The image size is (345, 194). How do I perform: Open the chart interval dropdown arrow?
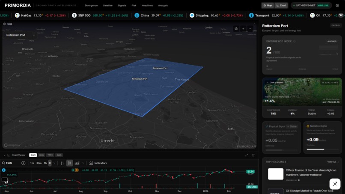[54, 163]
